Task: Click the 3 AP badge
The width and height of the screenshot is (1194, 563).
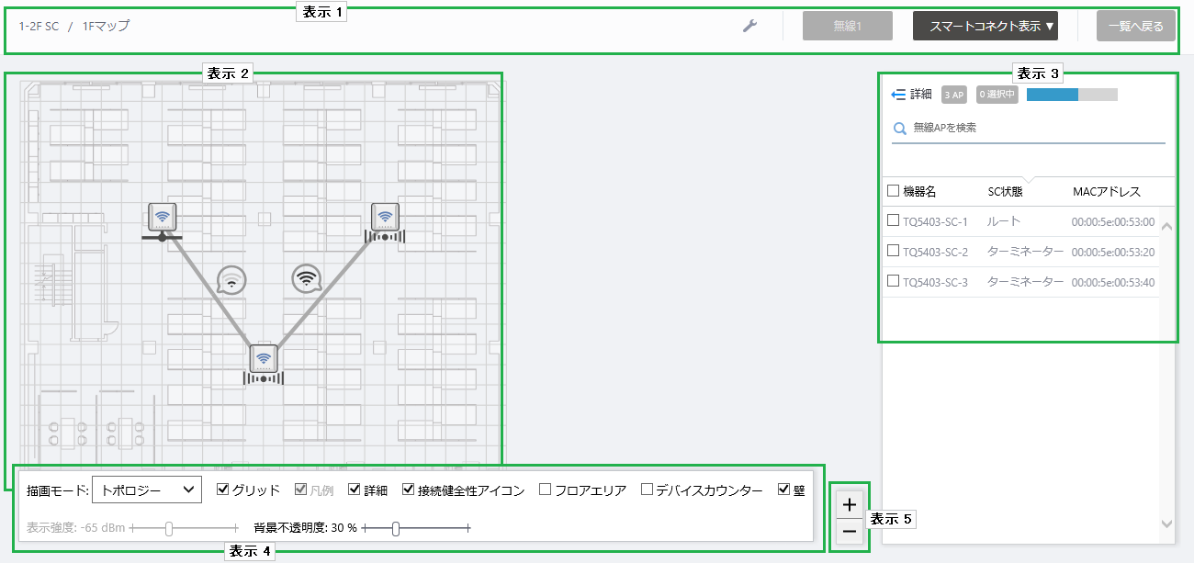Action: 954,95
